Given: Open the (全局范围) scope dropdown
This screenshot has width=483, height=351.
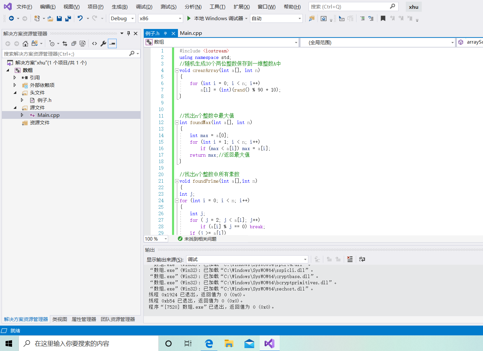Looking at the screenshot, I should (377, 42).
